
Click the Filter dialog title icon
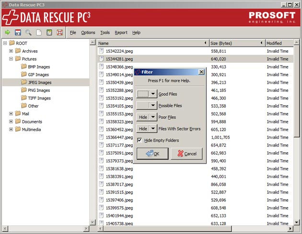pos(138,72)
